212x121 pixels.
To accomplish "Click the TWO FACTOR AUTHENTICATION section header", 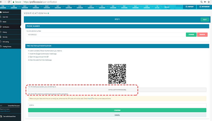I will coord(39,46).
